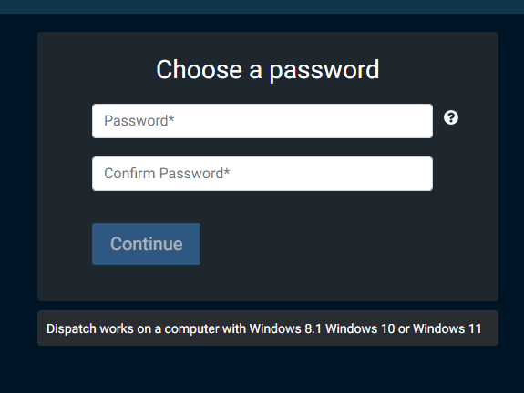Click the 'Password*' placeholder text
Screen dimensions: 524x393
tap(139, 121)
